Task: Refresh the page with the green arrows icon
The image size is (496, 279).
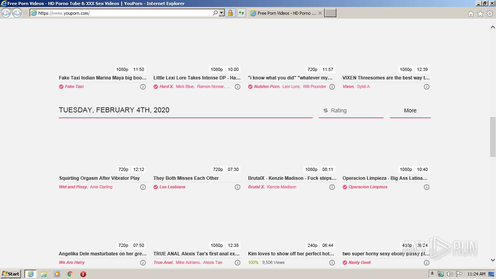Action: click(241, 13)
